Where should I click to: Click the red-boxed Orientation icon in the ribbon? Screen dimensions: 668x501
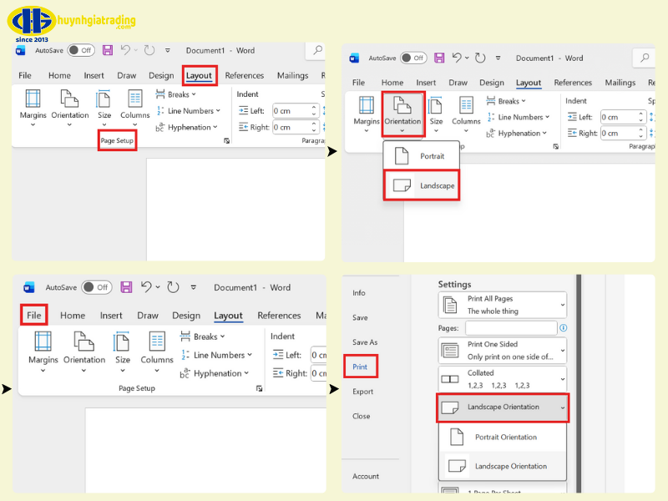click(x=402, y=106)
